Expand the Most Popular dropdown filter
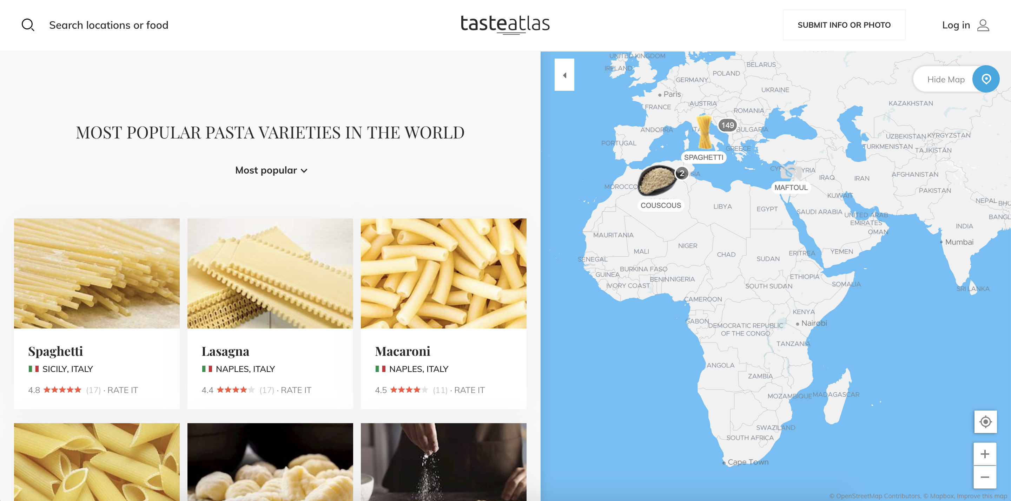 (270, 170)
